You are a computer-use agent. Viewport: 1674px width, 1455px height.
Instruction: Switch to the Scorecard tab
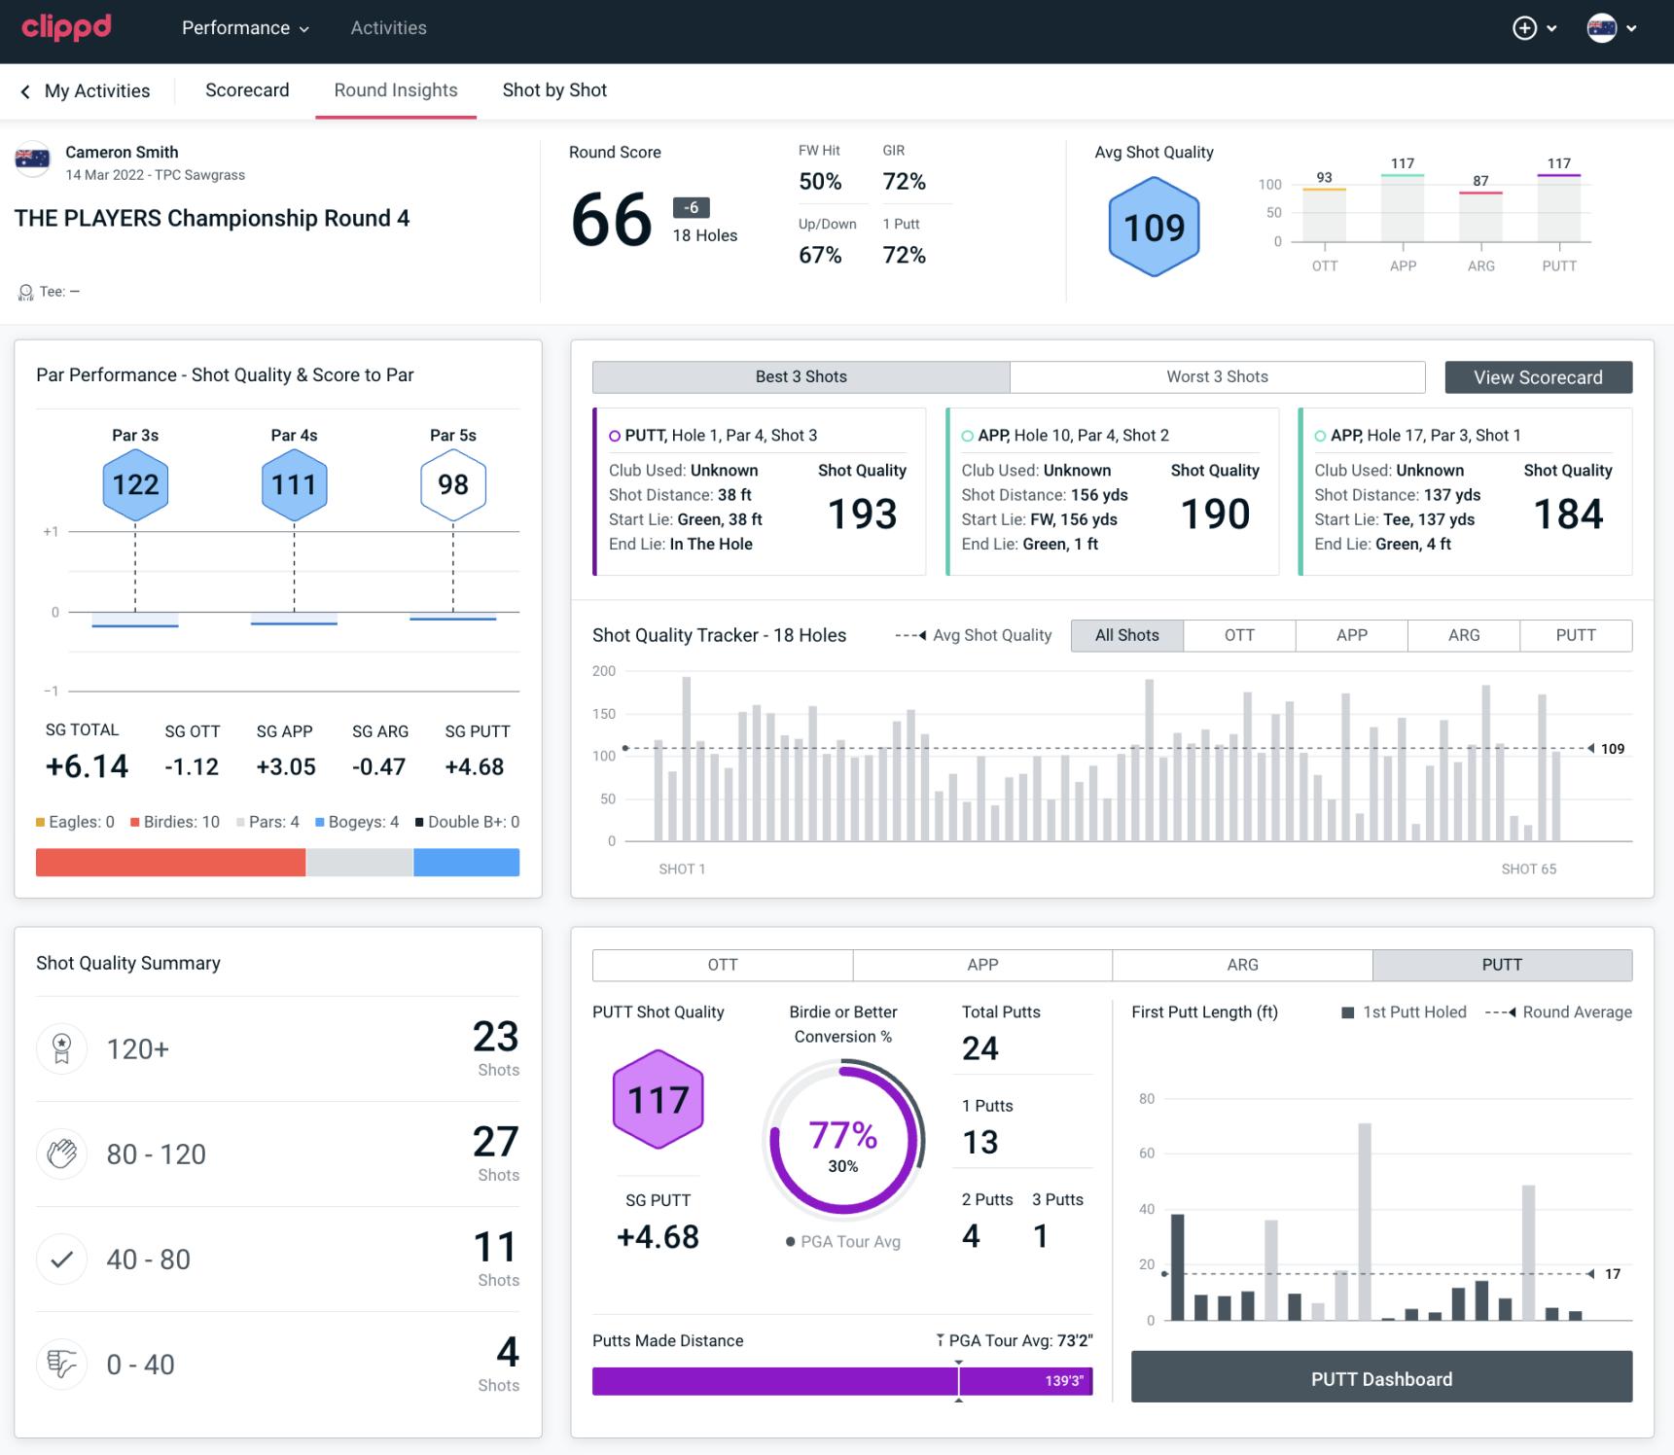click(x=247, y=90)
